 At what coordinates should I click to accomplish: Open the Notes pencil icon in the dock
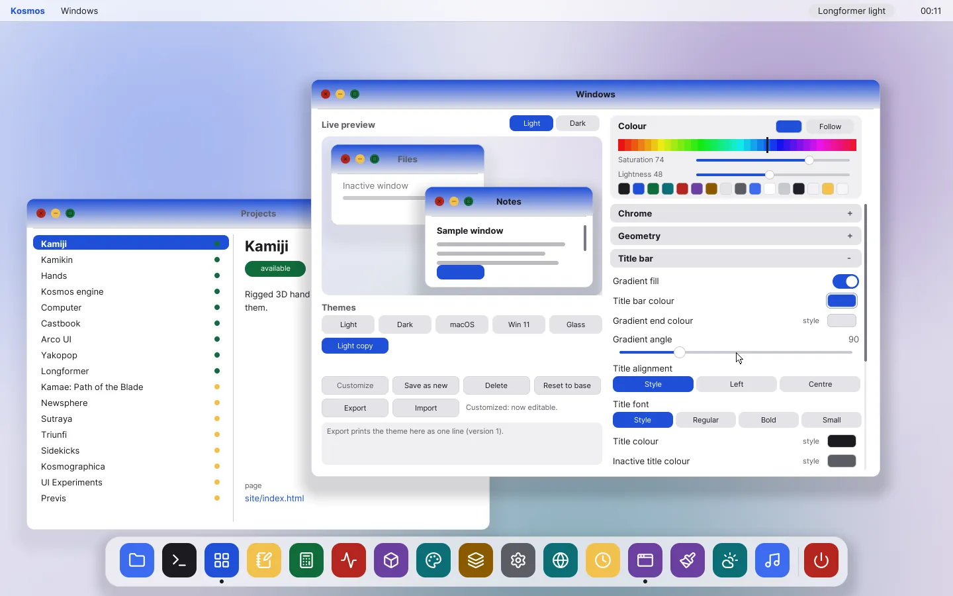[264, 560]
